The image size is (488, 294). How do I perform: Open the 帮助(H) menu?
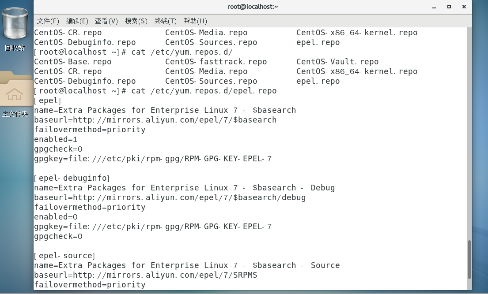[195, 21]
